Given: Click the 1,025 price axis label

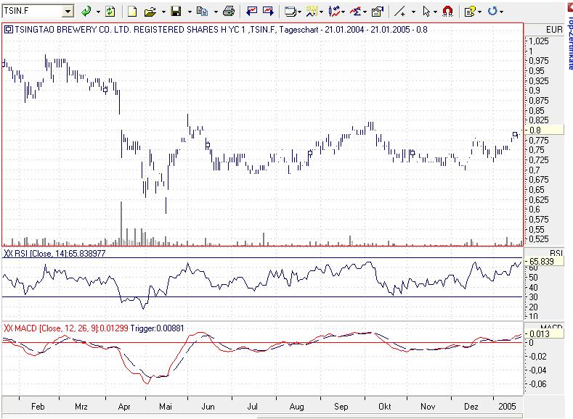Looking at the screenshot, I should (x=539, y=41).
